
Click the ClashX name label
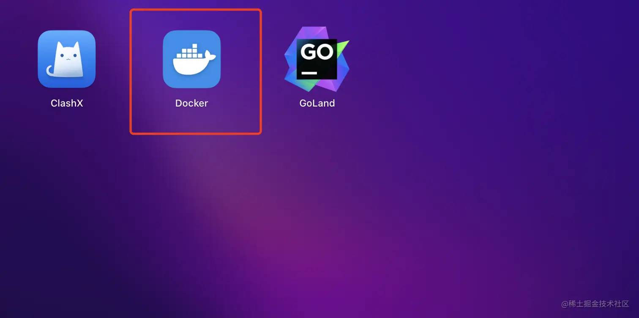tap(67, 103)
